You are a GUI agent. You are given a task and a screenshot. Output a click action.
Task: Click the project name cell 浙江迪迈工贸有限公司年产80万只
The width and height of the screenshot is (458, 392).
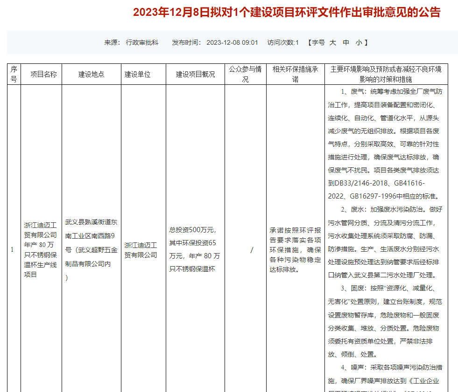click(41, 250)
